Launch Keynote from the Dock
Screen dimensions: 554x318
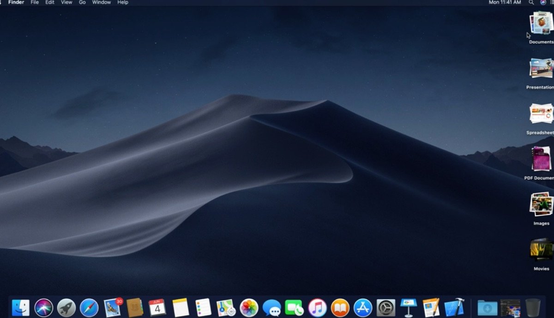[x=409, y=307]
